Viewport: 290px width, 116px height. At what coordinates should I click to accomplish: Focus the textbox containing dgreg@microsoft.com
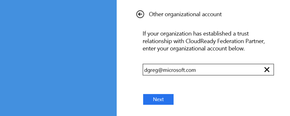tap(200, 70)
